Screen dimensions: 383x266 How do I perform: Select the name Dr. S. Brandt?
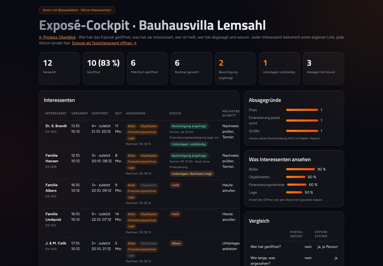pos(56,126)
